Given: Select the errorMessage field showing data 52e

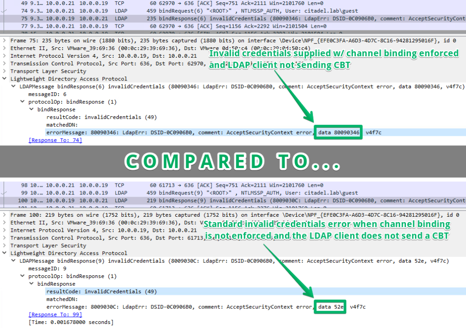Looking at the screenshot, I should pos(137,306).
